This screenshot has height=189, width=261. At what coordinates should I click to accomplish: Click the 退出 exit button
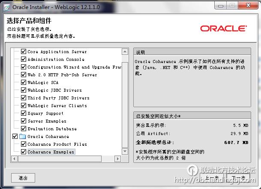point(23,178)
